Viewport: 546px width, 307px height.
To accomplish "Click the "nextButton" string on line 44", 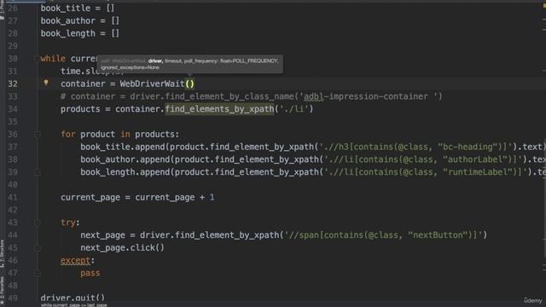I will coord(438,235).
